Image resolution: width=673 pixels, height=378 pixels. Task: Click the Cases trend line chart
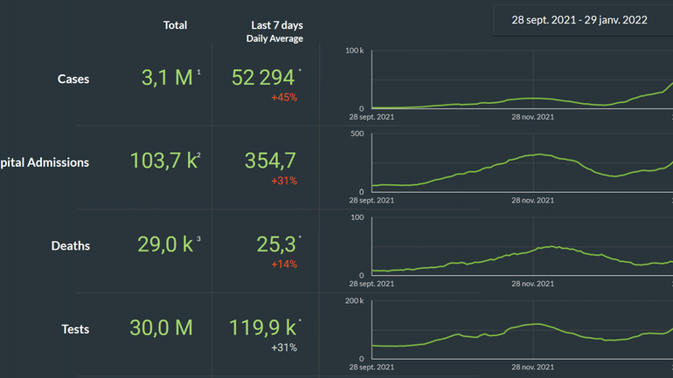(x=520, y=83)
